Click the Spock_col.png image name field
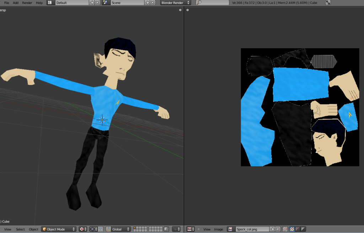Image resolution: width=364 pixels, height=233 pixels. pyautogui.click(x=252, y=229)
